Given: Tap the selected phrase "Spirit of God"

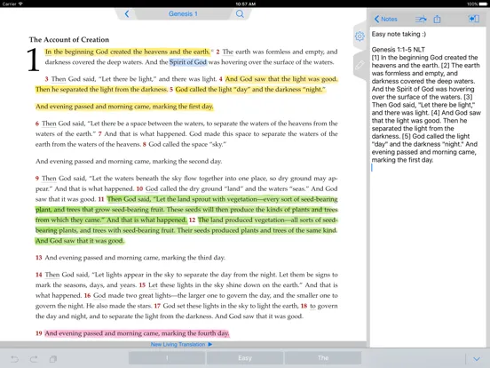Looking at the screenshot, I should [188, 62].
